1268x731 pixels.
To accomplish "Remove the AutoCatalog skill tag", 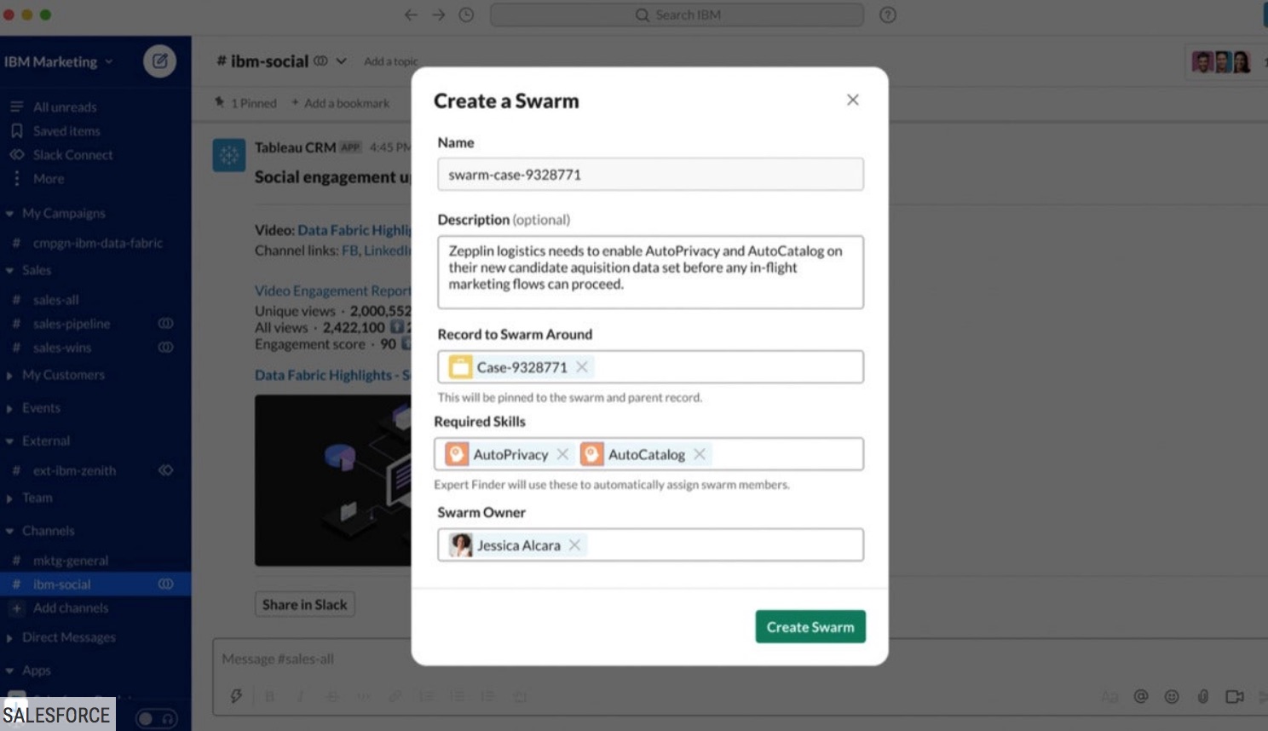I will click(x=700, y=454).
